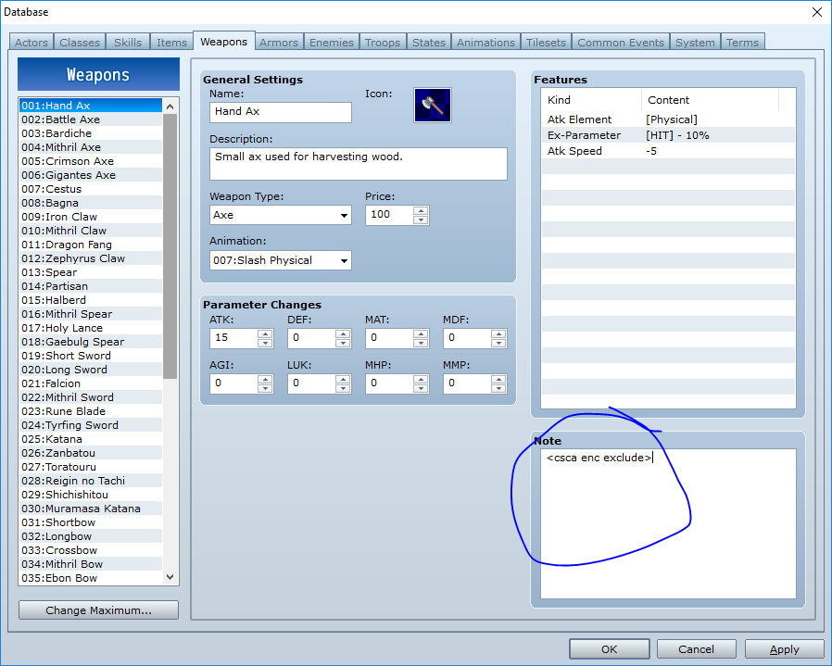Open the Troops tab
Screen dimensions: 832x666
tap(383, 42)
